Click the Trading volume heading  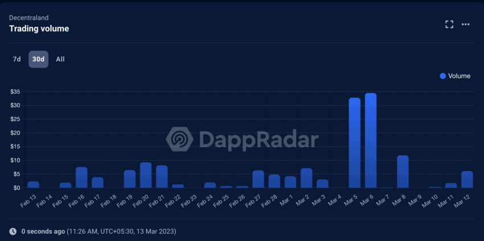[39, 28]
